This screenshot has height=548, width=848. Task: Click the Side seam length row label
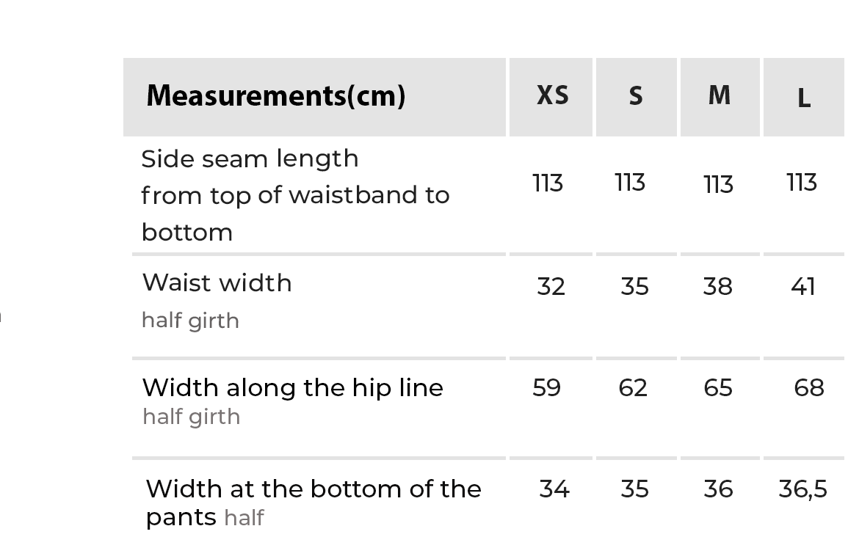coord(250,158)
